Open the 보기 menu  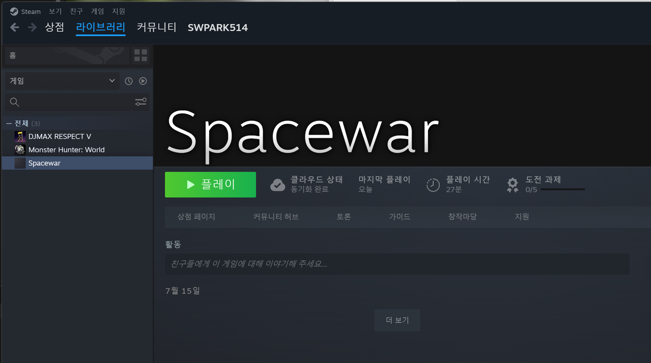[x=55, y=11]
